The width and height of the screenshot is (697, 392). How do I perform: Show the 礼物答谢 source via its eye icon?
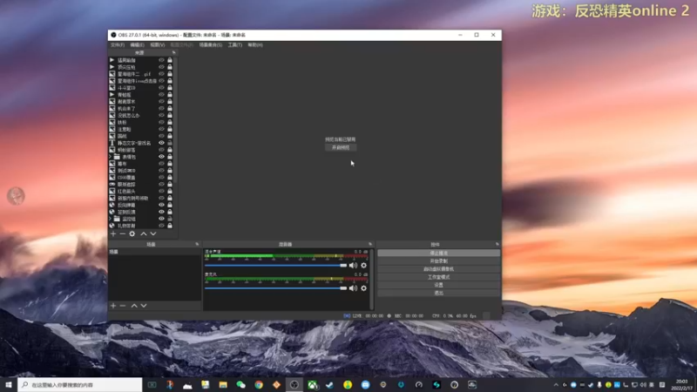coord(161,226)
